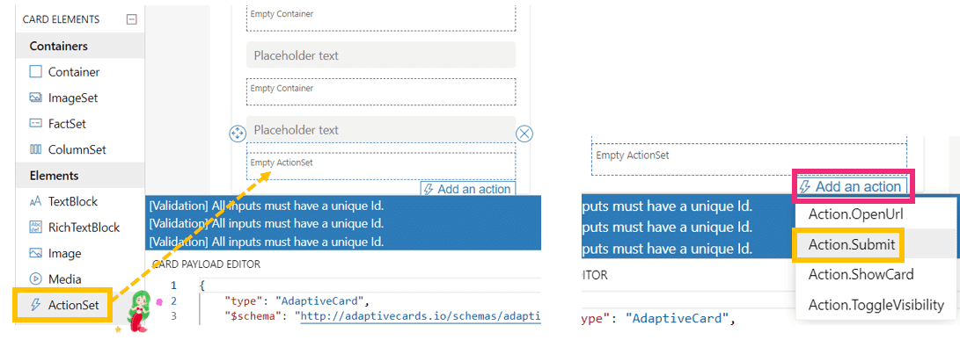Select the ActionSet lightning icon
The height and width of the screenshot is (340, 960).
(35, 305)
